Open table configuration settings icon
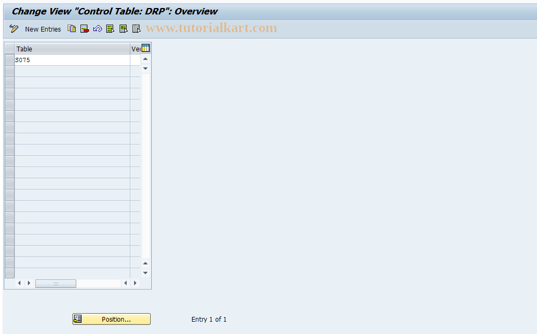537x334 pixels. 145,48
